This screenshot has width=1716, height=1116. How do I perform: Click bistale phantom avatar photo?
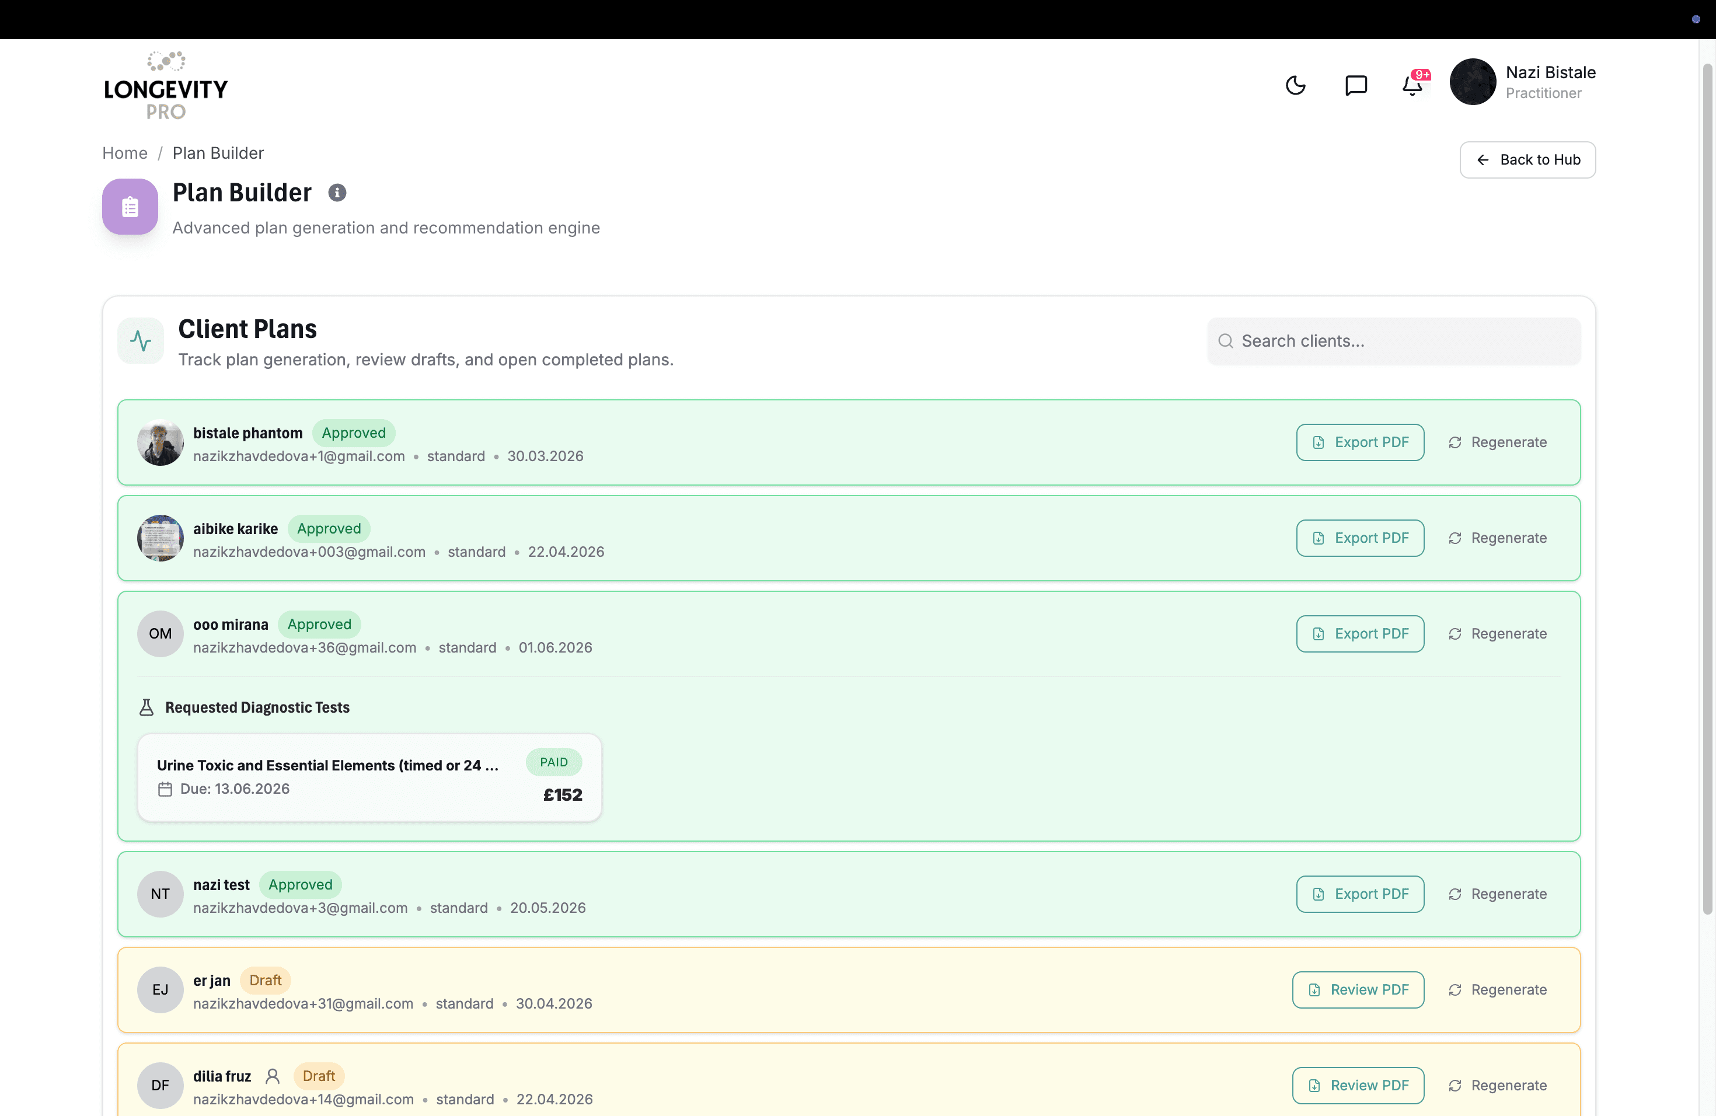pos(160,442)
